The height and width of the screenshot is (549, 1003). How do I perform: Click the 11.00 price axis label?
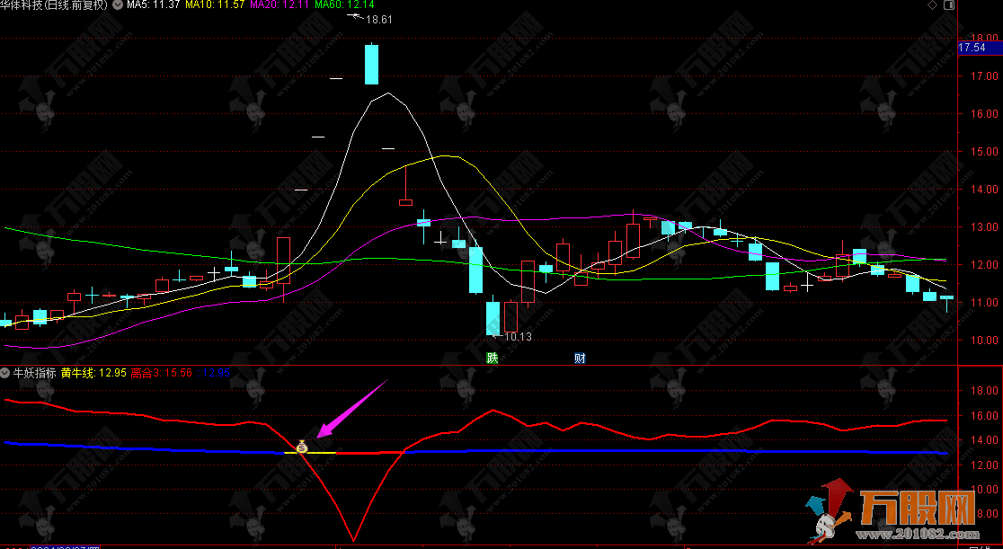pyautogui.click(x=984, y=302)
